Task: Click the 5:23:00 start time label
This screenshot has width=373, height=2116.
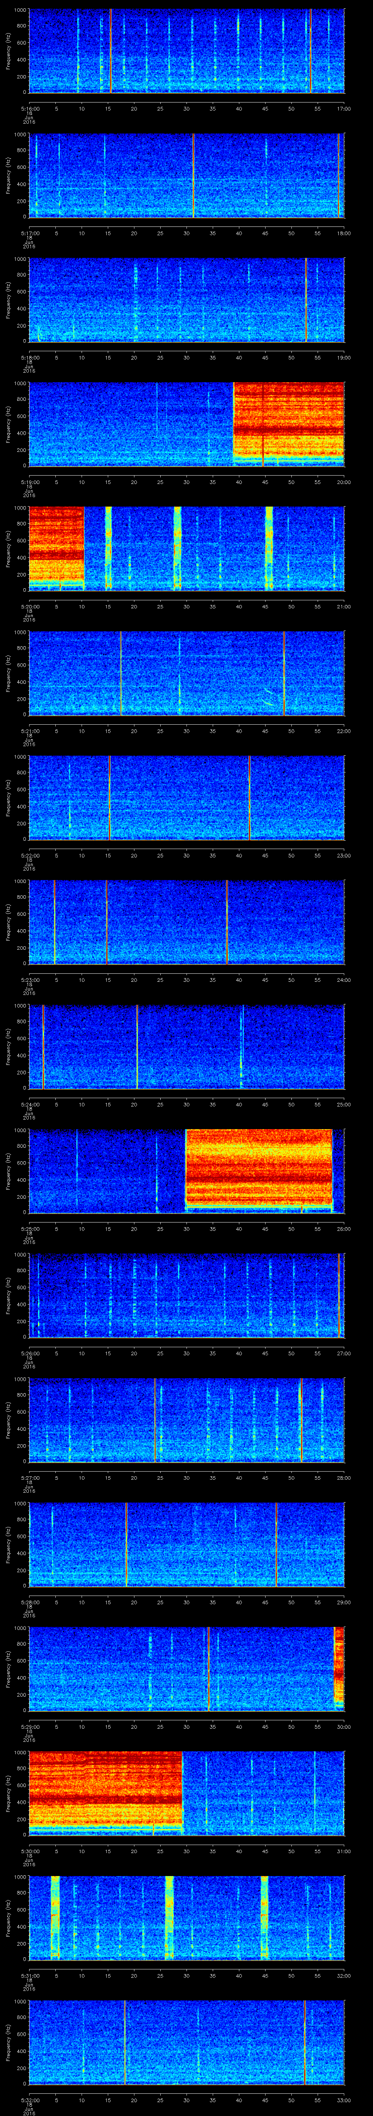Action: 30,980
